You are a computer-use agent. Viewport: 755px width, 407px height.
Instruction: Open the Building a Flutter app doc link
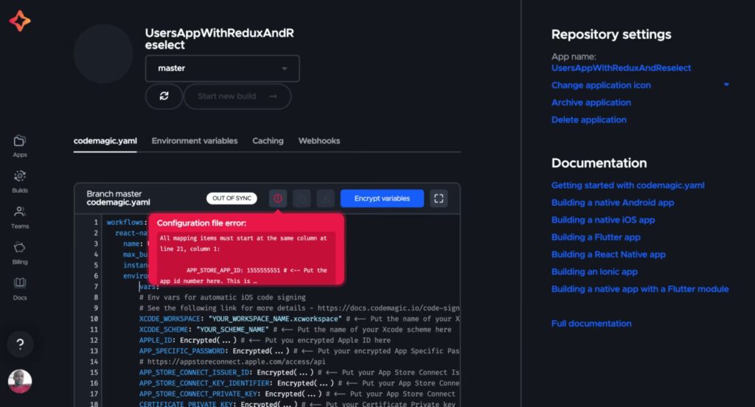point(596,237)
